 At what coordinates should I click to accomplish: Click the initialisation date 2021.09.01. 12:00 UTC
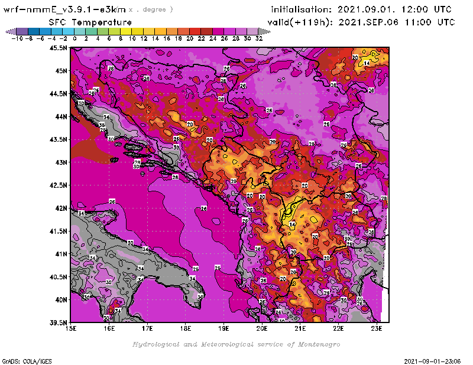[x=361, y=9]
